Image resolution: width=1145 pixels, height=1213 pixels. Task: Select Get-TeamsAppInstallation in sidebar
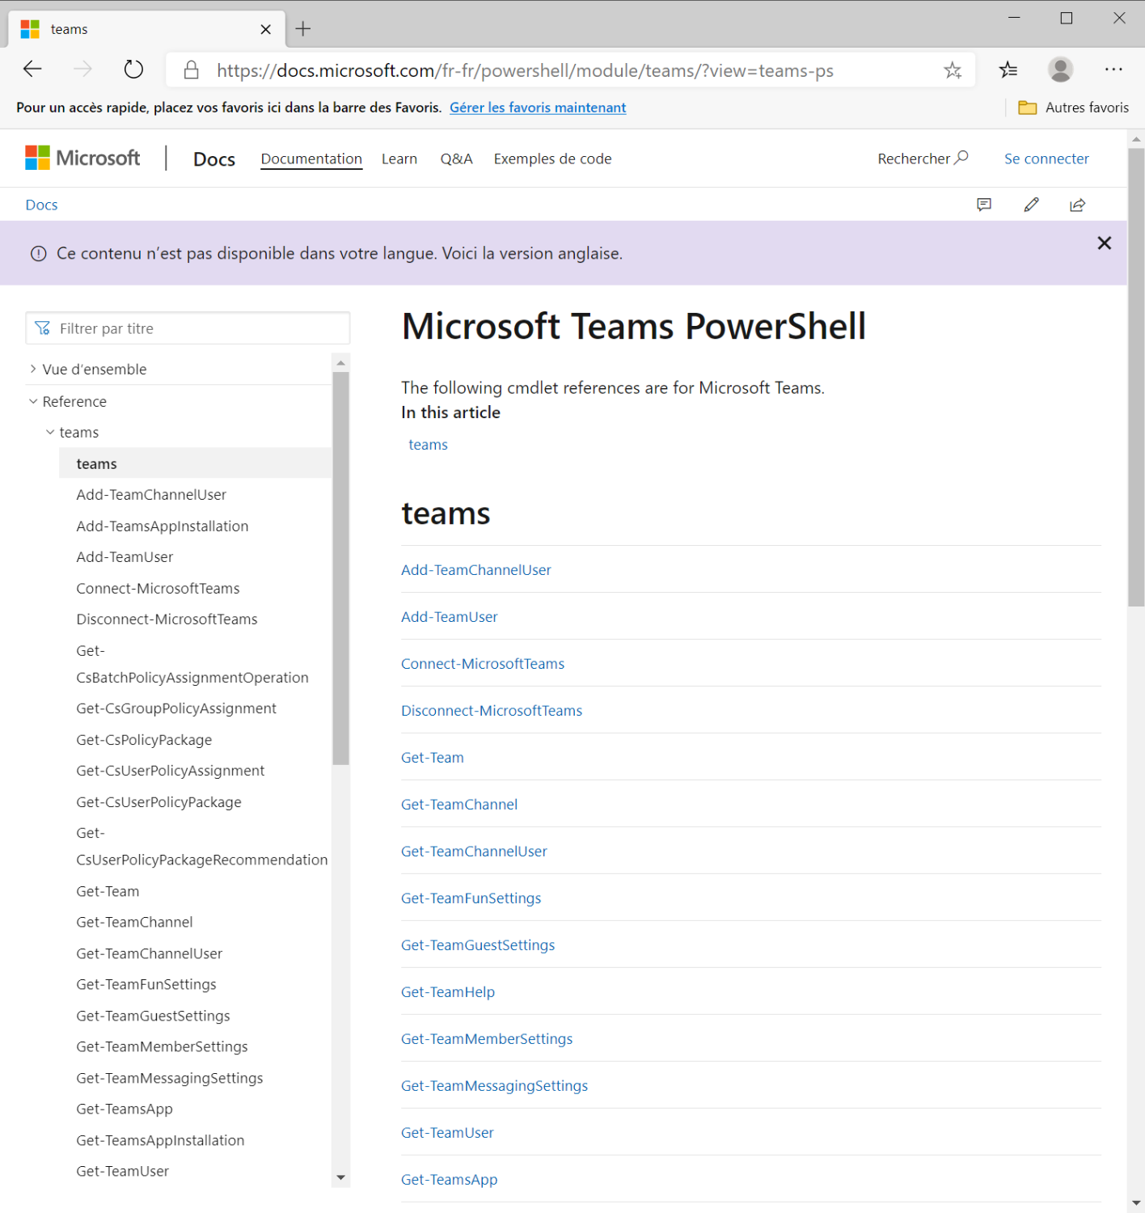click(160, 1140)
